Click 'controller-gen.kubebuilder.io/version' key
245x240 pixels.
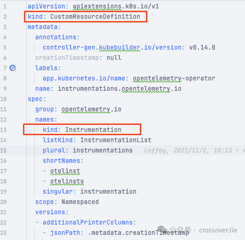(112, 47)
